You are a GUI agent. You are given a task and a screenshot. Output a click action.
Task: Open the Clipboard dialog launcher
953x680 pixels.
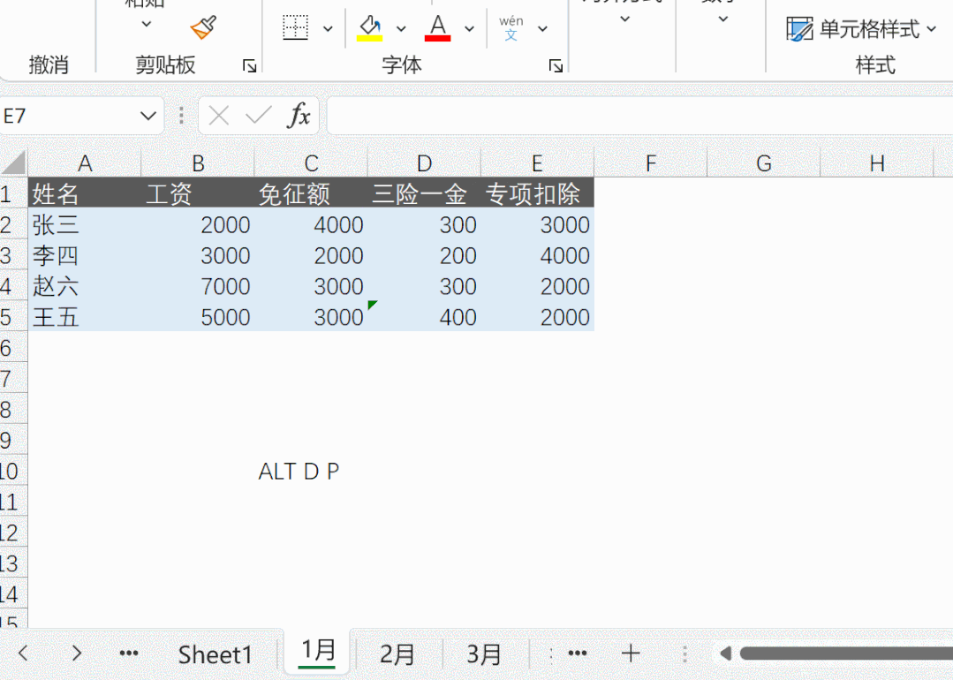point(250,65)
